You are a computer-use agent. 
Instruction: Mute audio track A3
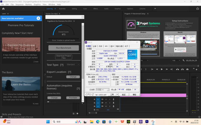tap(106, 106)
